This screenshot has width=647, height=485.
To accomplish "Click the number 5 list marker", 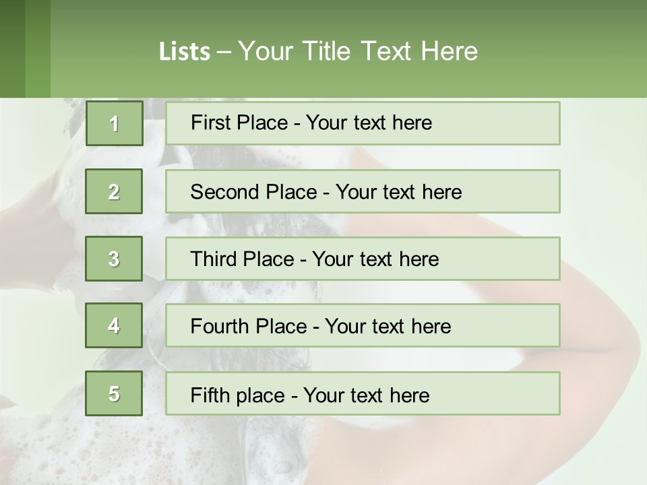I will click(x=114, y=393).
